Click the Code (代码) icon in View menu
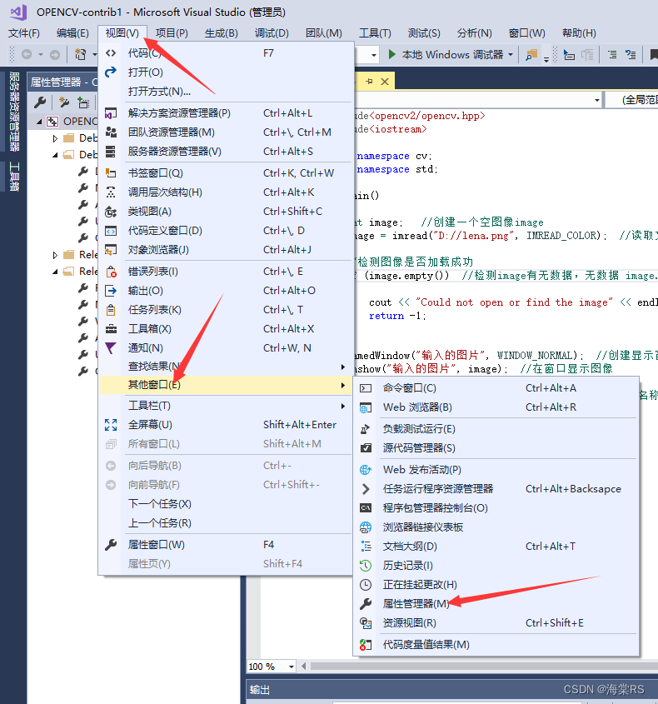The height and width of the screenshot is (704, 658). point(111,53)
